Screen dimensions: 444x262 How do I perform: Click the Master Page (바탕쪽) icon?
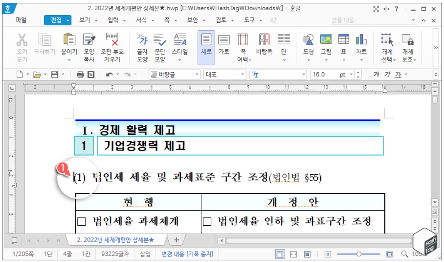point(264,40)
